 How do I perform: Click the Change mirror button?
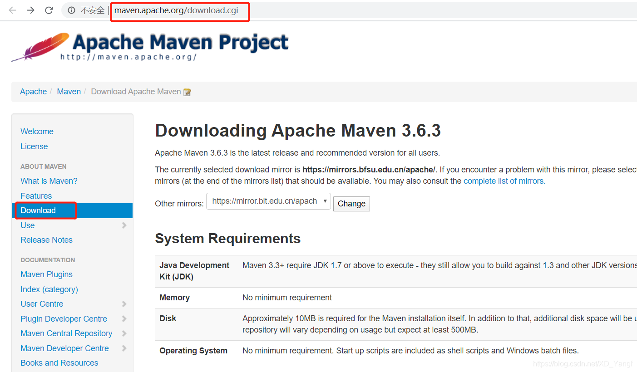(x=351, y=204)
